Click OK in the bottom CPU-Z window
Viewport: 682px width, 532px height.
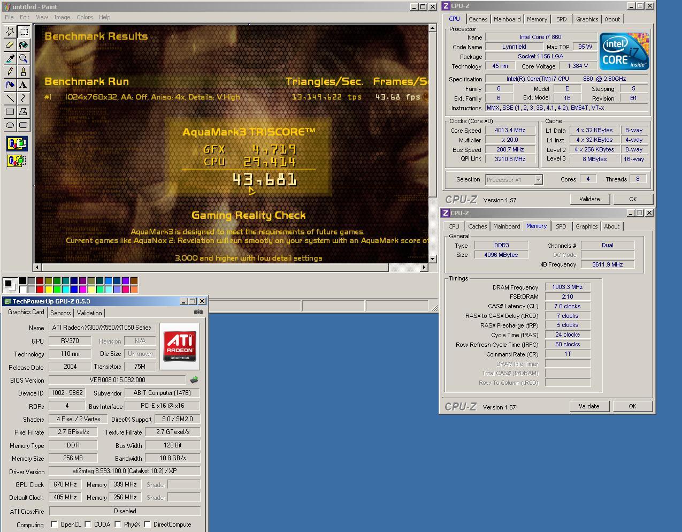pyautogui.click(x=632, y=406)
